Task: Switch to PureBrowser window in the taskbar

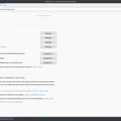Action: [x=7, y=119]
